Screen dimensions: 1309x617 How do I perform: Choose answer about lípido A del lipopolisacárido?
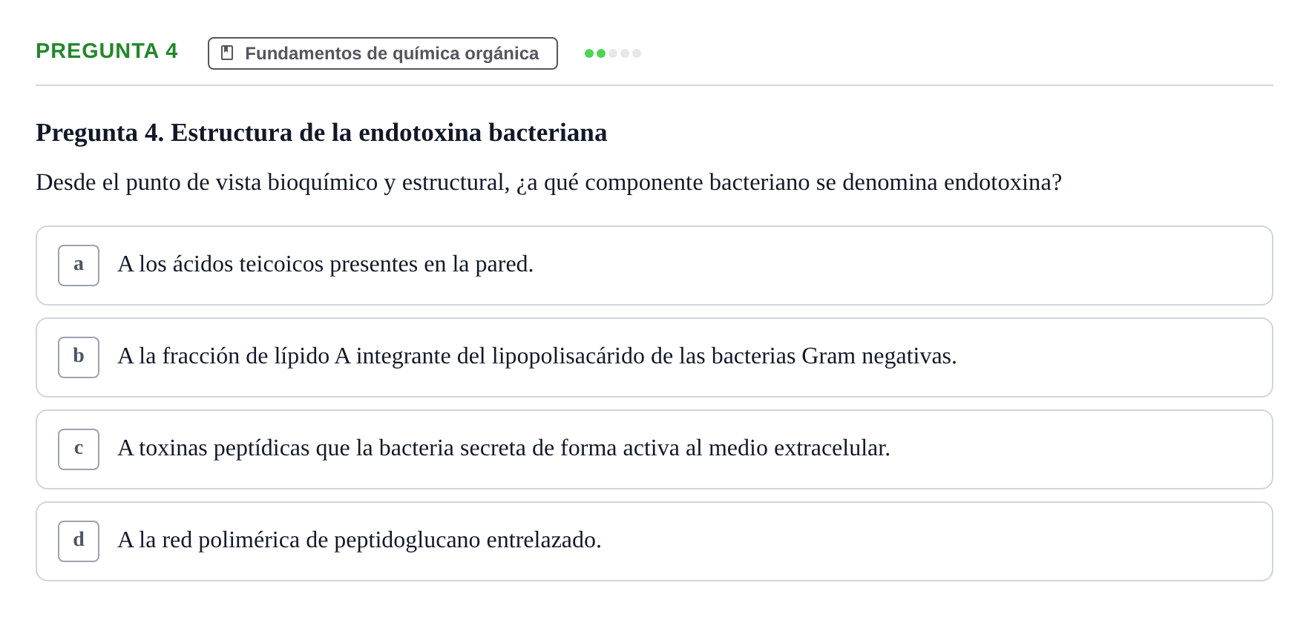pos(654,357)
